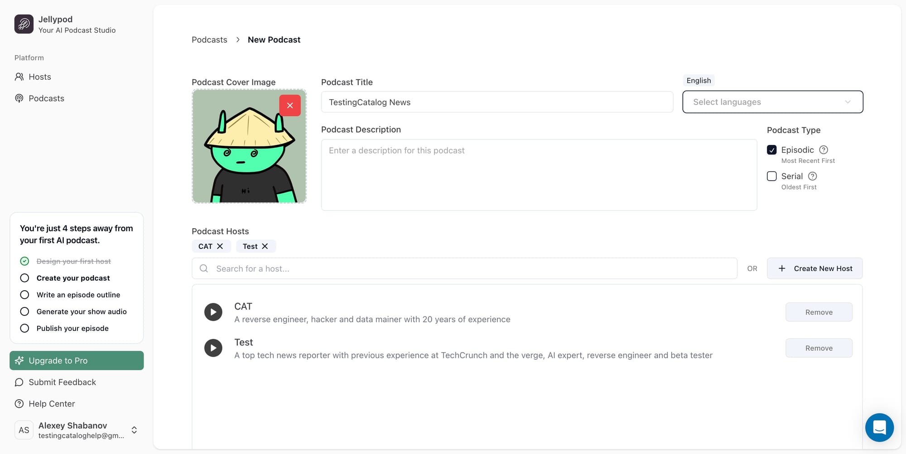The width and height of the screenshot is (906, 454).
Task: Play the Test host voice preview
Action: coord(213,348)
